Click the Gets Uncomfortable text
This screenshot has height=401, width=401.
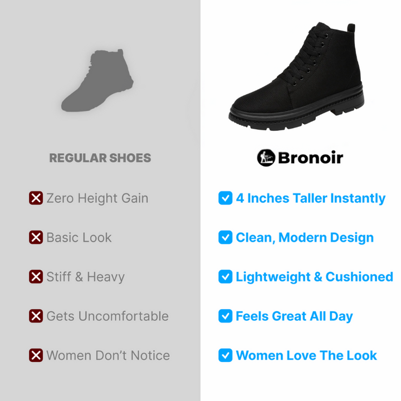tap(107, 316)
